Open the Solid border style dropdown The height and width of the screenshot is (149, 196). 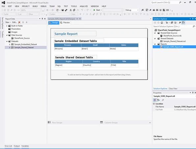point(15,14)
